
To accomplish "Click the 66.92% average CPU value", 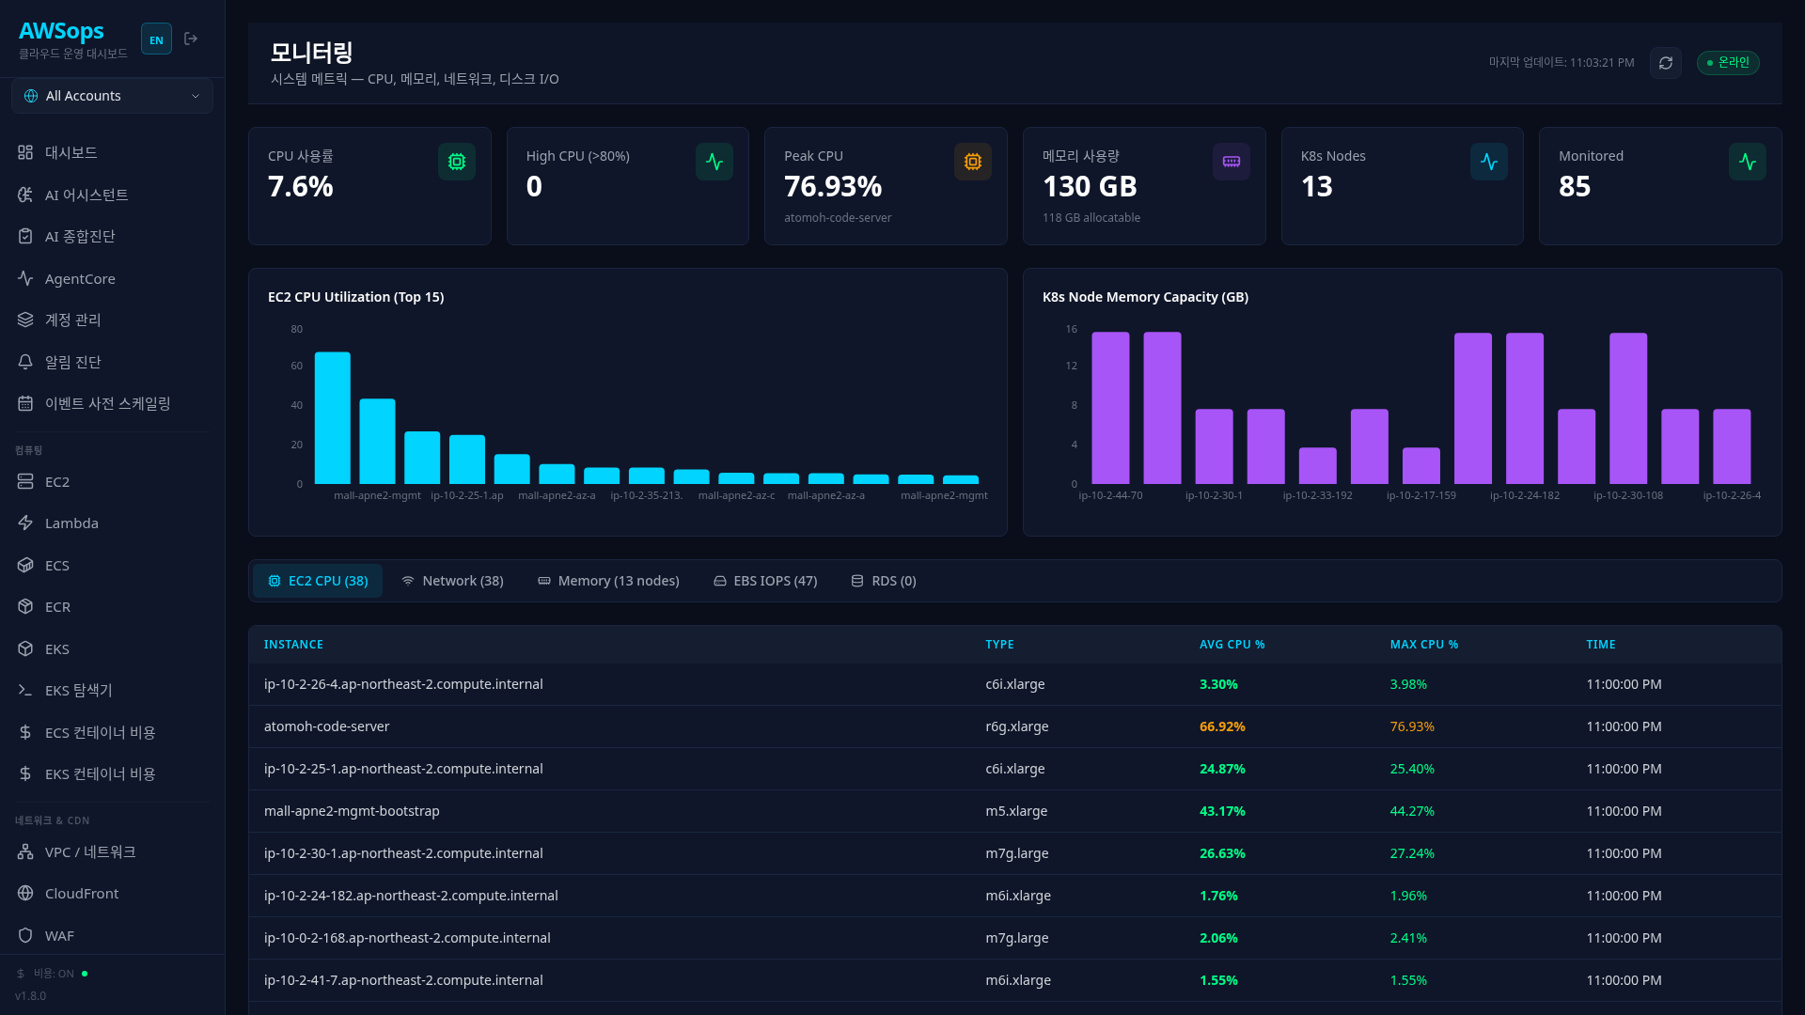I will tap(1222, 726).
